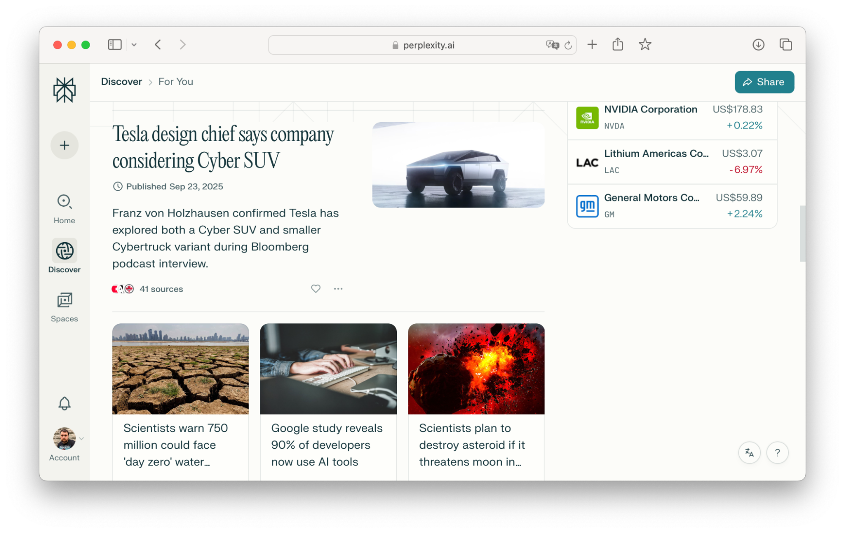Screen dimensions: 845x533
Task: Open Spaces in the sidebar
Action: [64, 307]
